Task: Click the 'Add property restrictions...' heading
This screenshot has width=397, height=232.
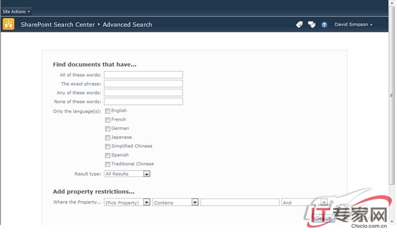Action: (x=93, y=191)
